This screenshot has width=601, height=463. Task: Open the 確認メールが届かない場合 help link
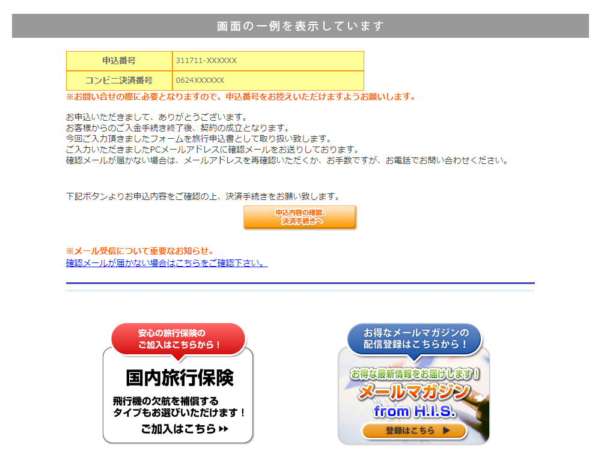tap(166, 263)
